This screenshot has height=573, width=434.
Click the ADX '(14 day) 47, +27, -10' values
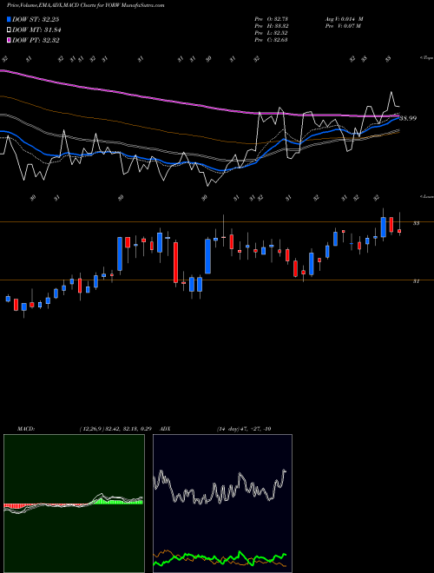tap(244, 429)
